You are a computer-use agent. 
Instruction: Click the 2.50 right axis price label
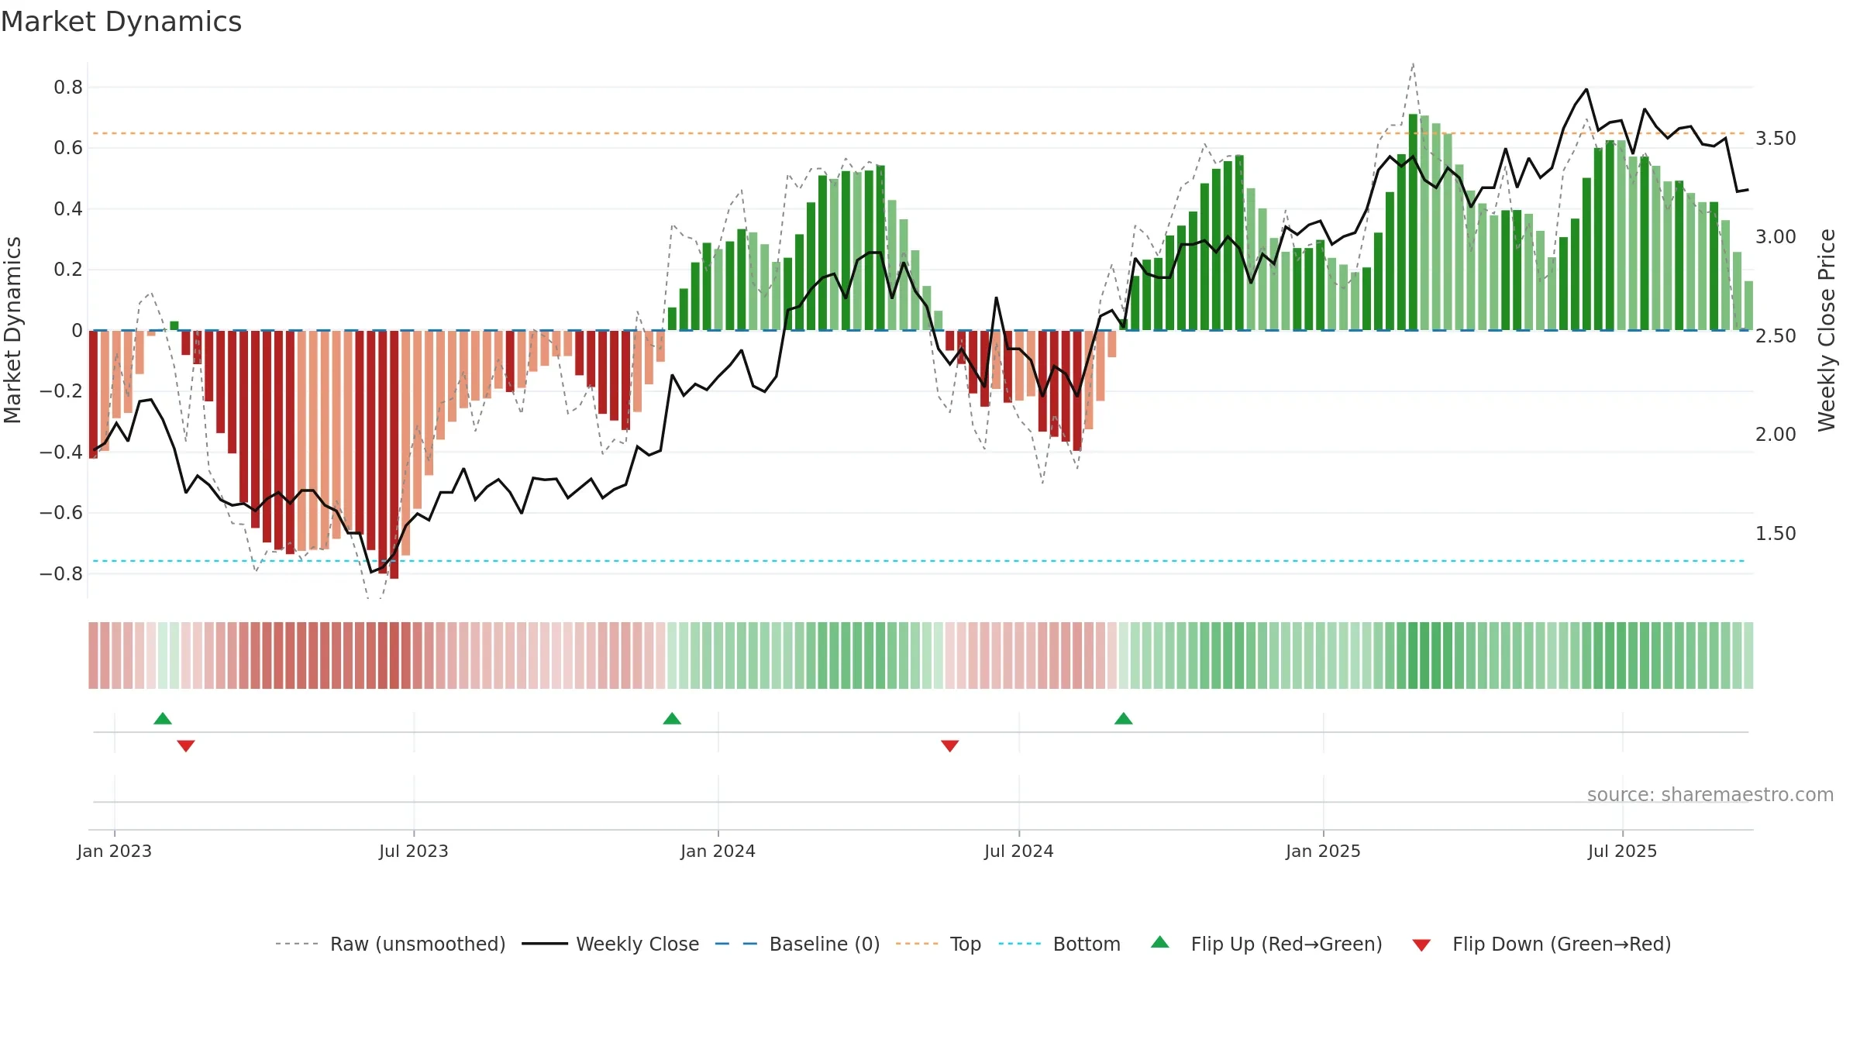click(1776, 335)
